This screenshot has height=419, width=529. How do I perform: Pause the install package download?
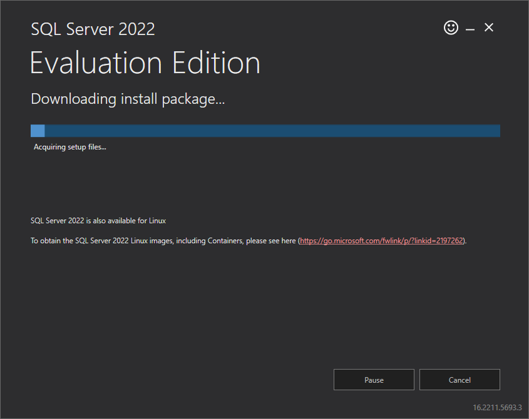[x=374, y=380]
